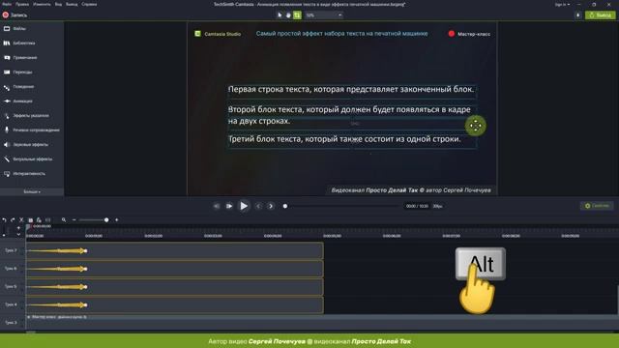Viewport: 619px width, 348px height.
Task: Start recording with the Запись button
Action: point(15,15)
